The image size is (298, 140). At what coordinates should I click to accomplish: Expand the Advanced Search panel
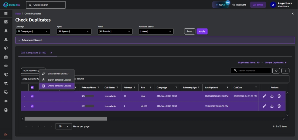[x=155, y=40]
